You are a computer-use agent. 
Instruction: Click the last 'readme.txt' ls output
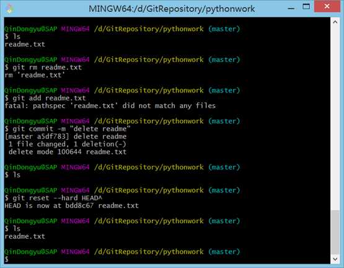pyautogui.click(x=25, y=236)
